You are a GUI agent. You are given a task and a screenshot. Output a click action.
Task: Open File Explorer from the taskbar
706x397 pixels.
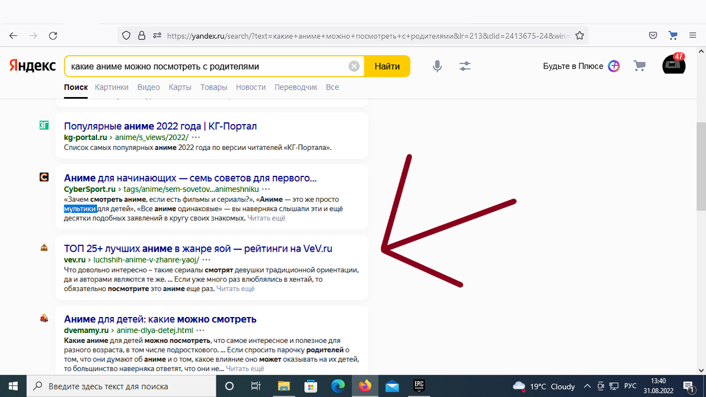tap(284, 386)
